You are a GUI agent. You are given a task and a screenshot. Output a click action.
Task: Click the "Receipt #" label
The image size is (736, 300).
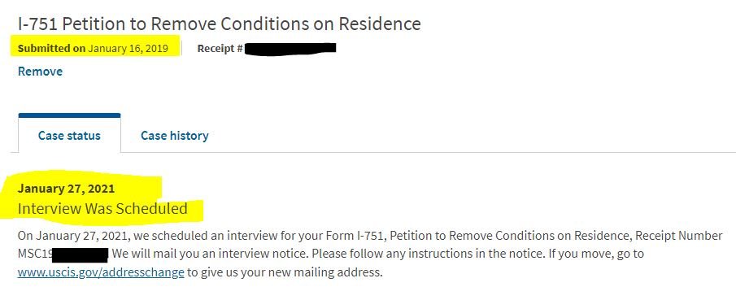(x=220, y=48)
